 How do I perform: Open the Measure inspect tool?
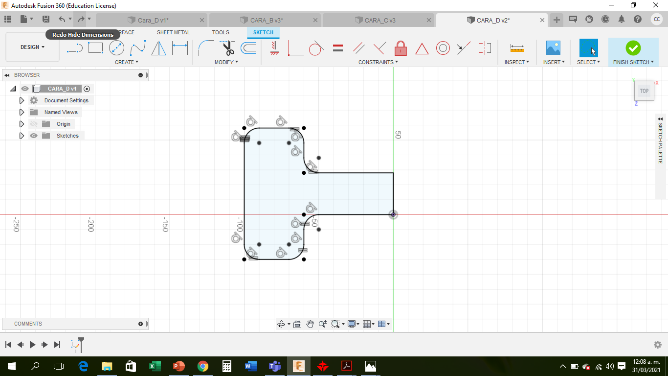click(x=517, y=48)
